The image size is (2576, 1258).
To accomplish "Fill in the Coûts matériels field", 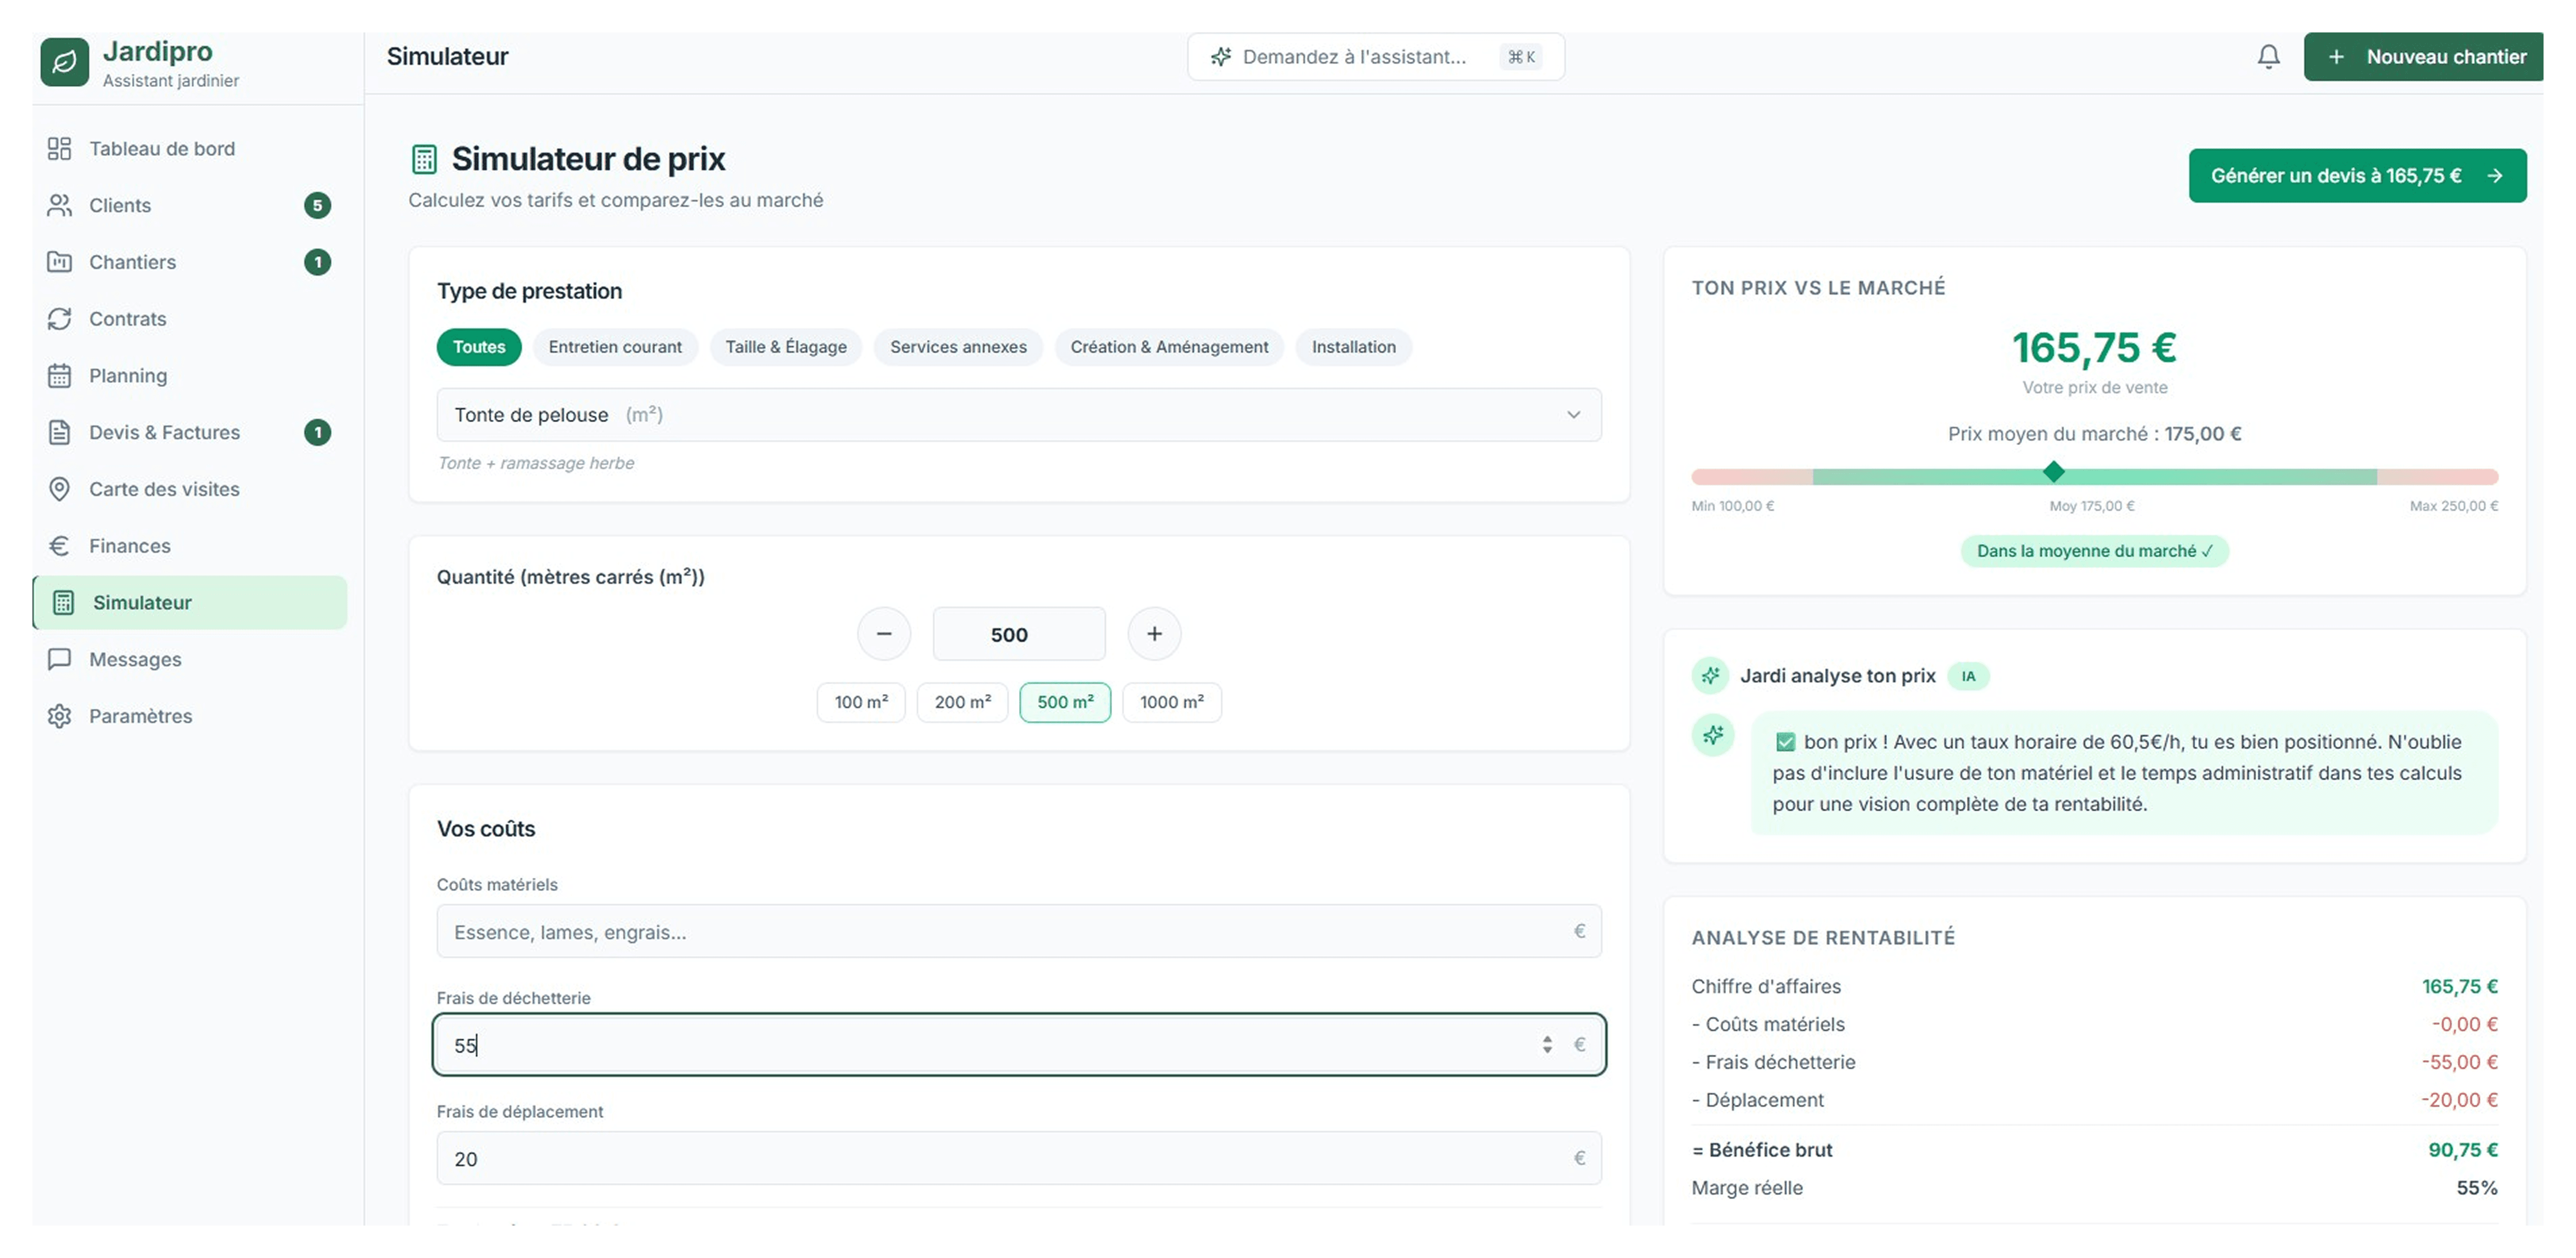I will [1018, 931].
